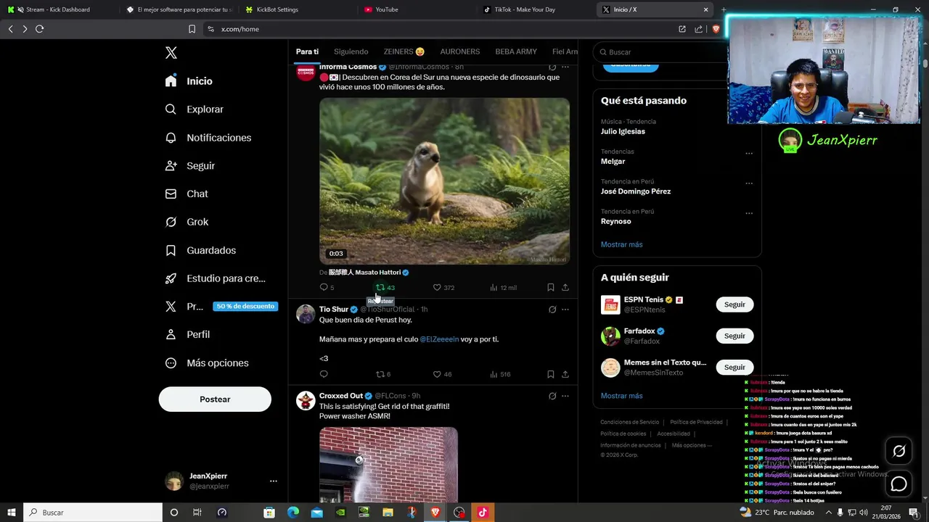Open Chat from the sidebar
The image size is (929, 522).
click(x=186, y=194)
